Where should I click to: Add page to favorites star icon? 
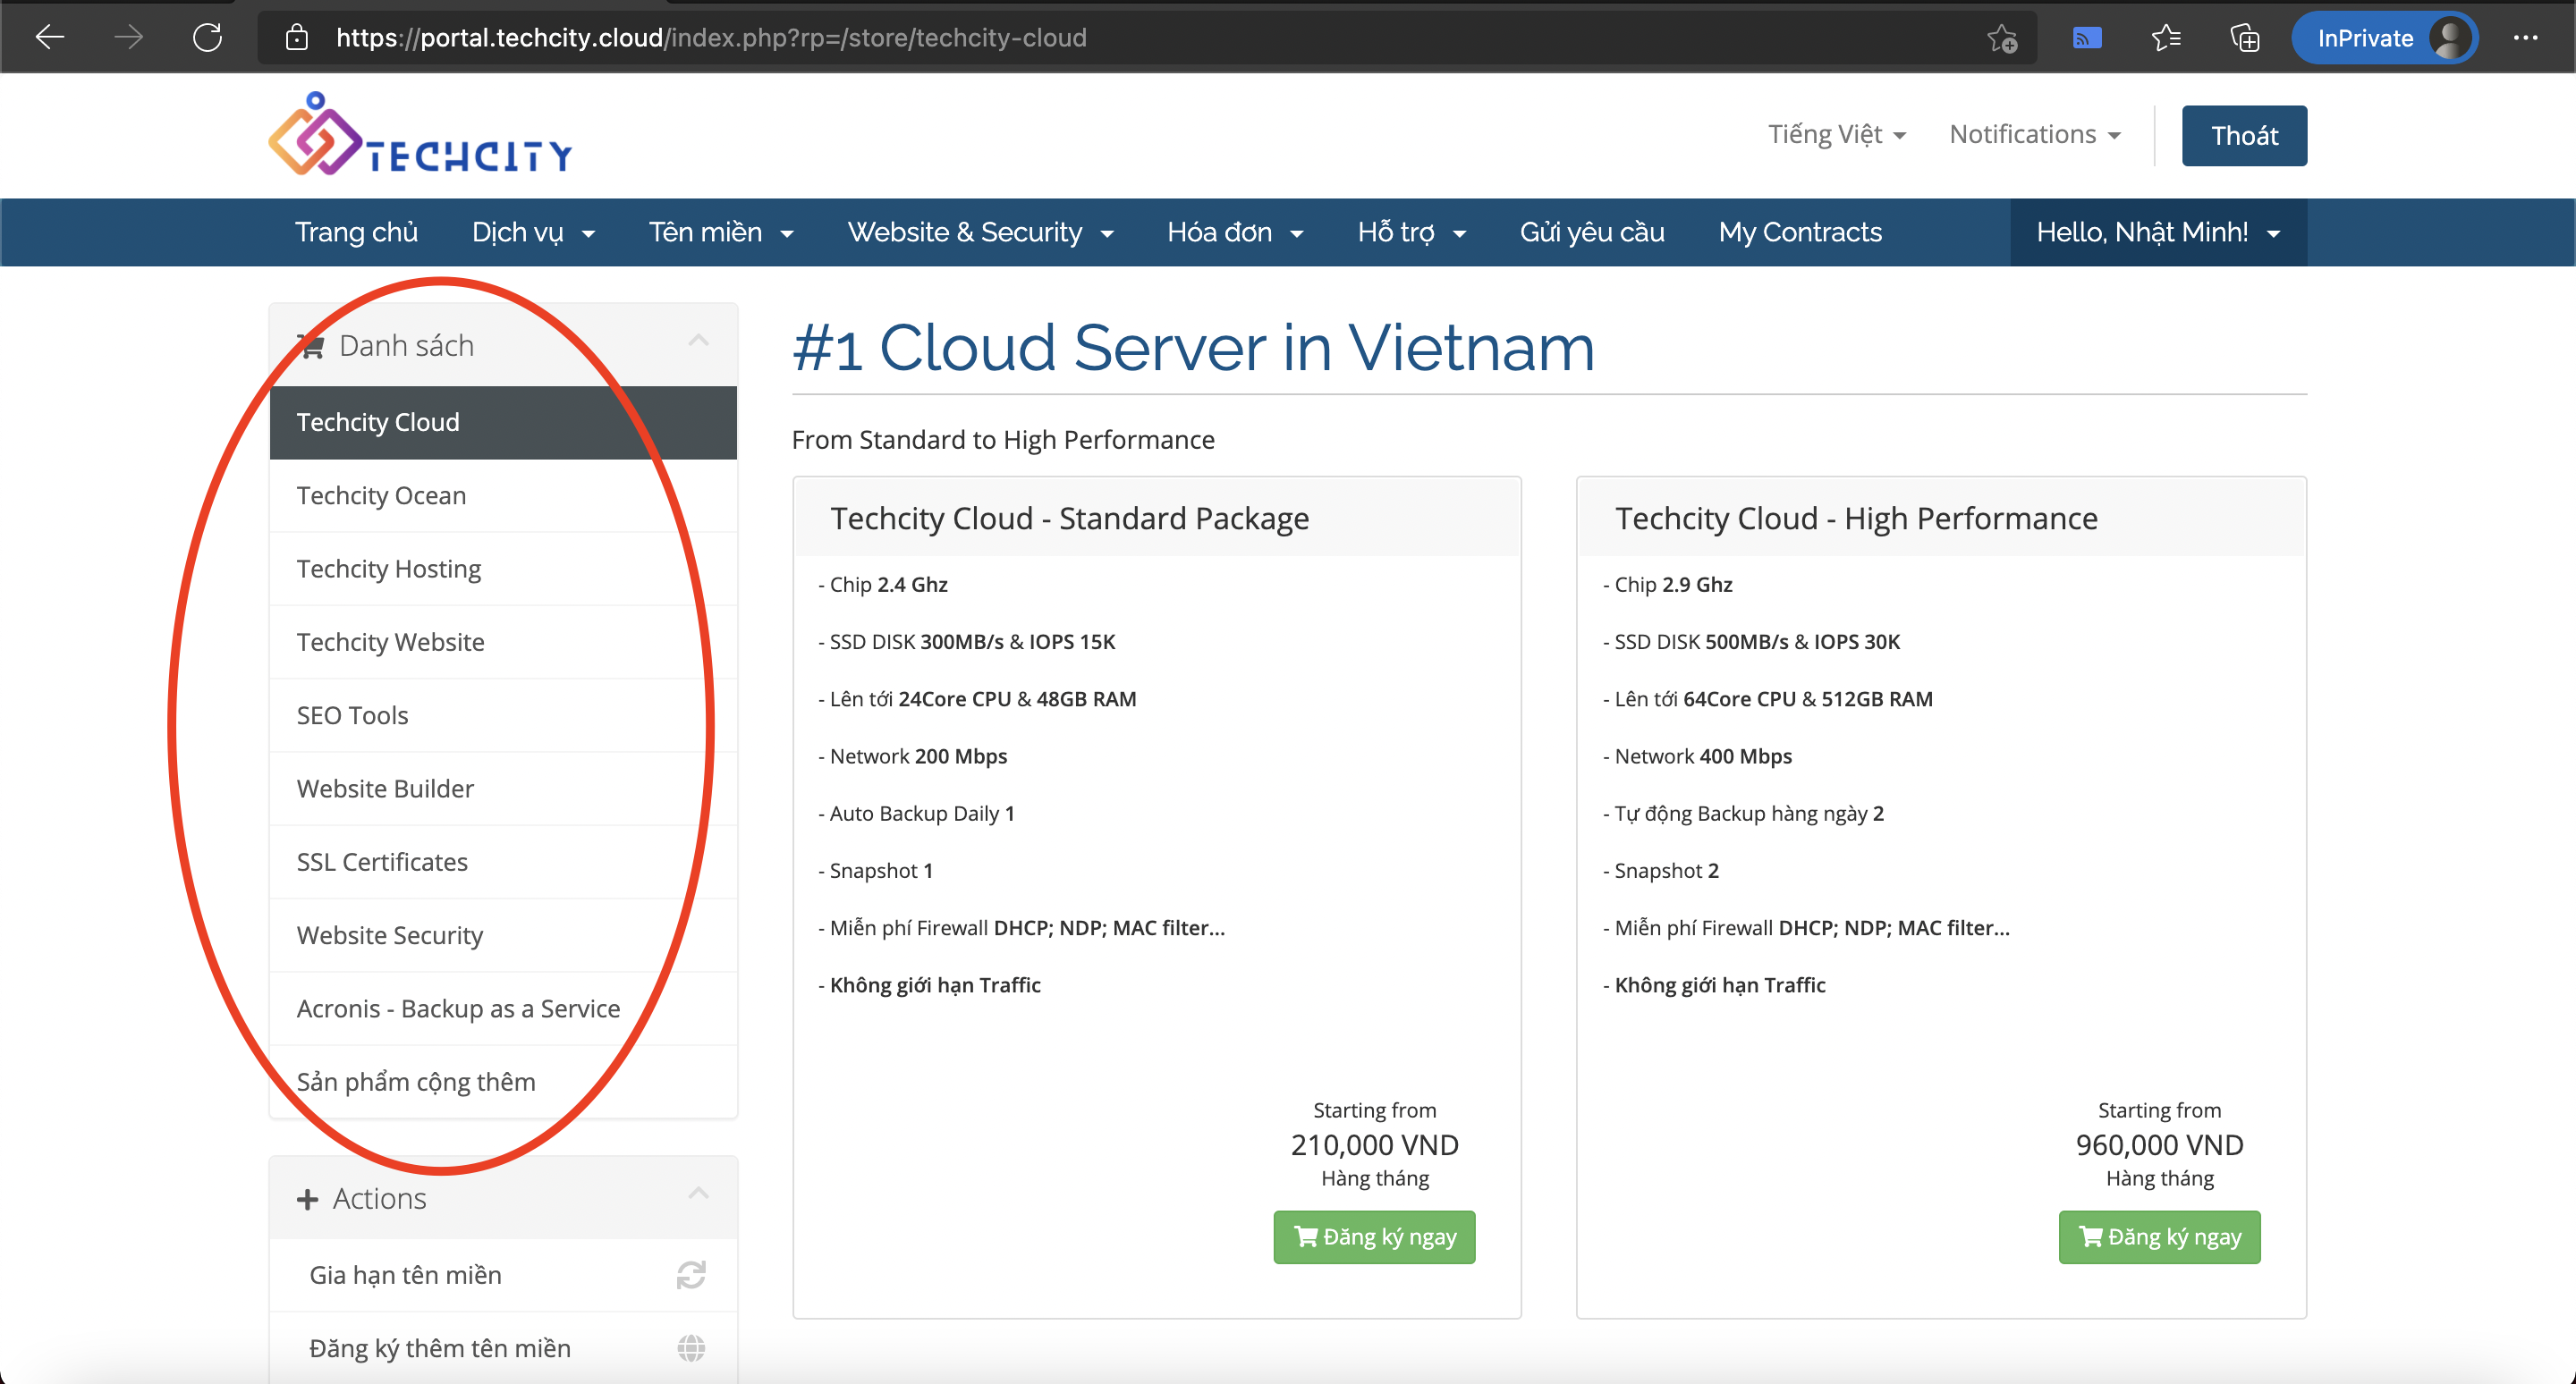(2002, 38)
